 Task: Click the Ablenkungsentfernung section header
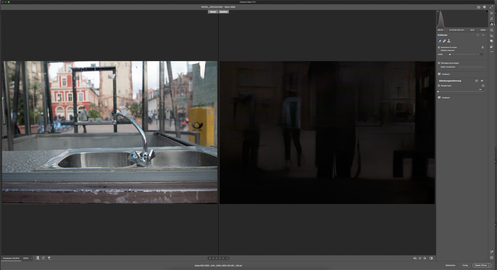pos(450,81)
